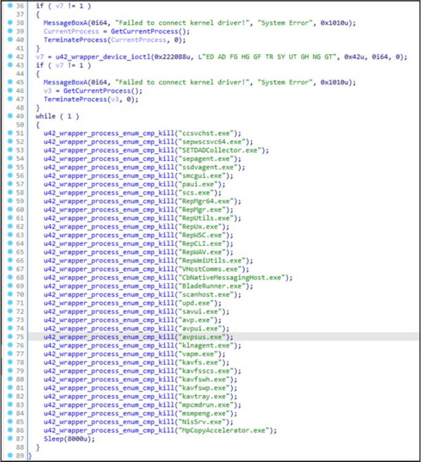
Task: Click the "BladeRunner.exe" string
Action: (x=211, y=286)
